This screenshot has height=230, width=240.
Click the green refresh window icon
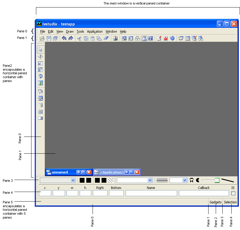(x=40, y=83)
